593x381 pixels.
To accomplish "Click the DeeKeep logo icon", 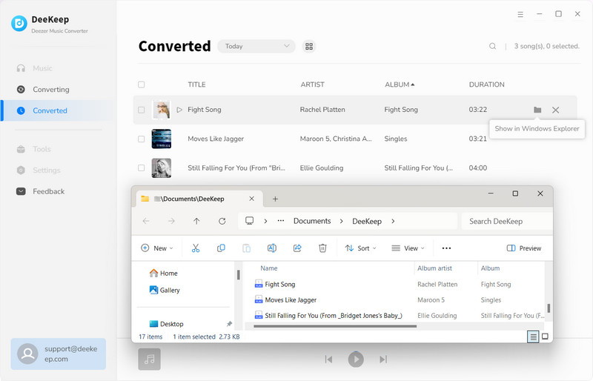I will point(19,24).
